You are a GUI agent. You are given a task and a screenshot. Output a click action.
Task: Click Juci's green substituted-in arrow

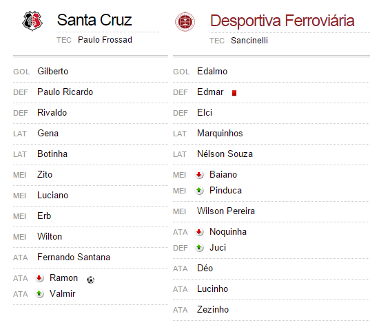tap(199, 248)
